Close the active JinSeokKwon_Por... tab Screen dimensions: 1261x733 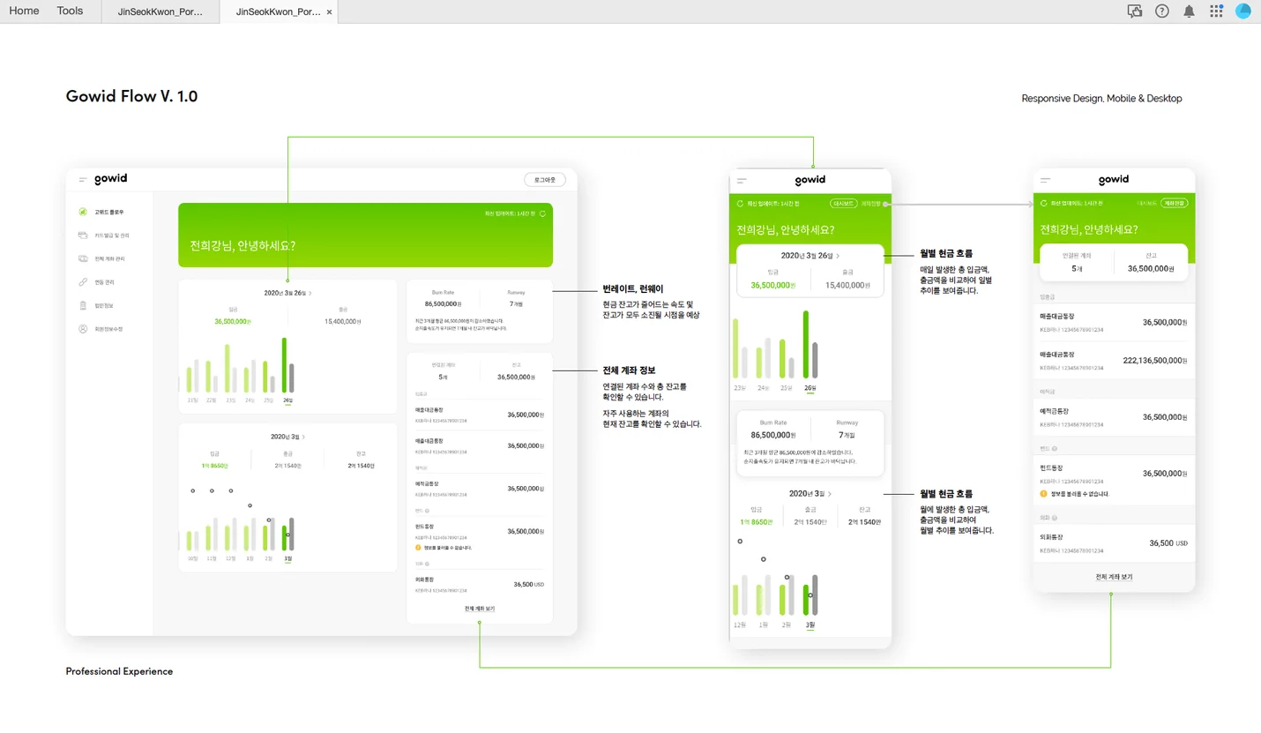330,12
